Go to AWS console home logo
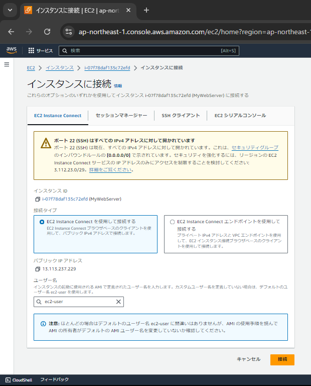 [12, 50]
